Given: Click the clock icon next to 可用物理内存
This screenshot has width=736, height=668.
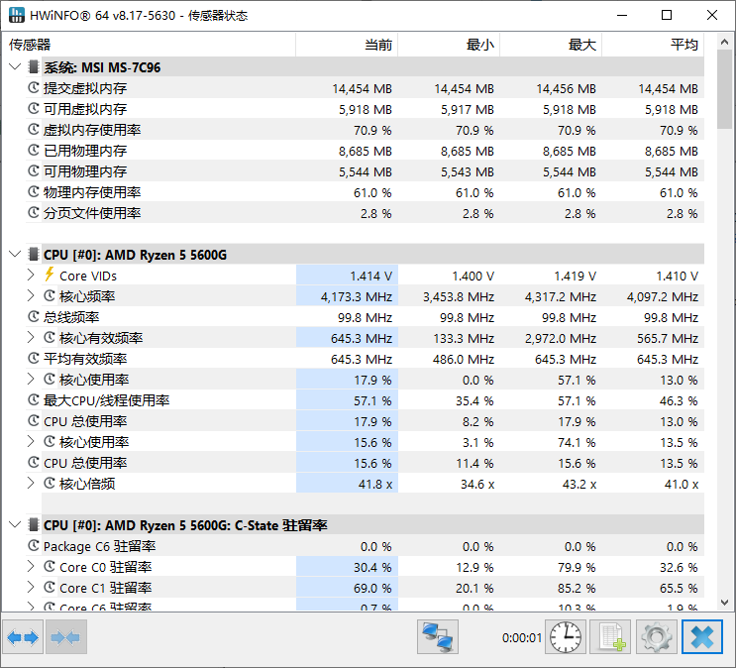Looking at the screenshot, I should tap(34, 171).
